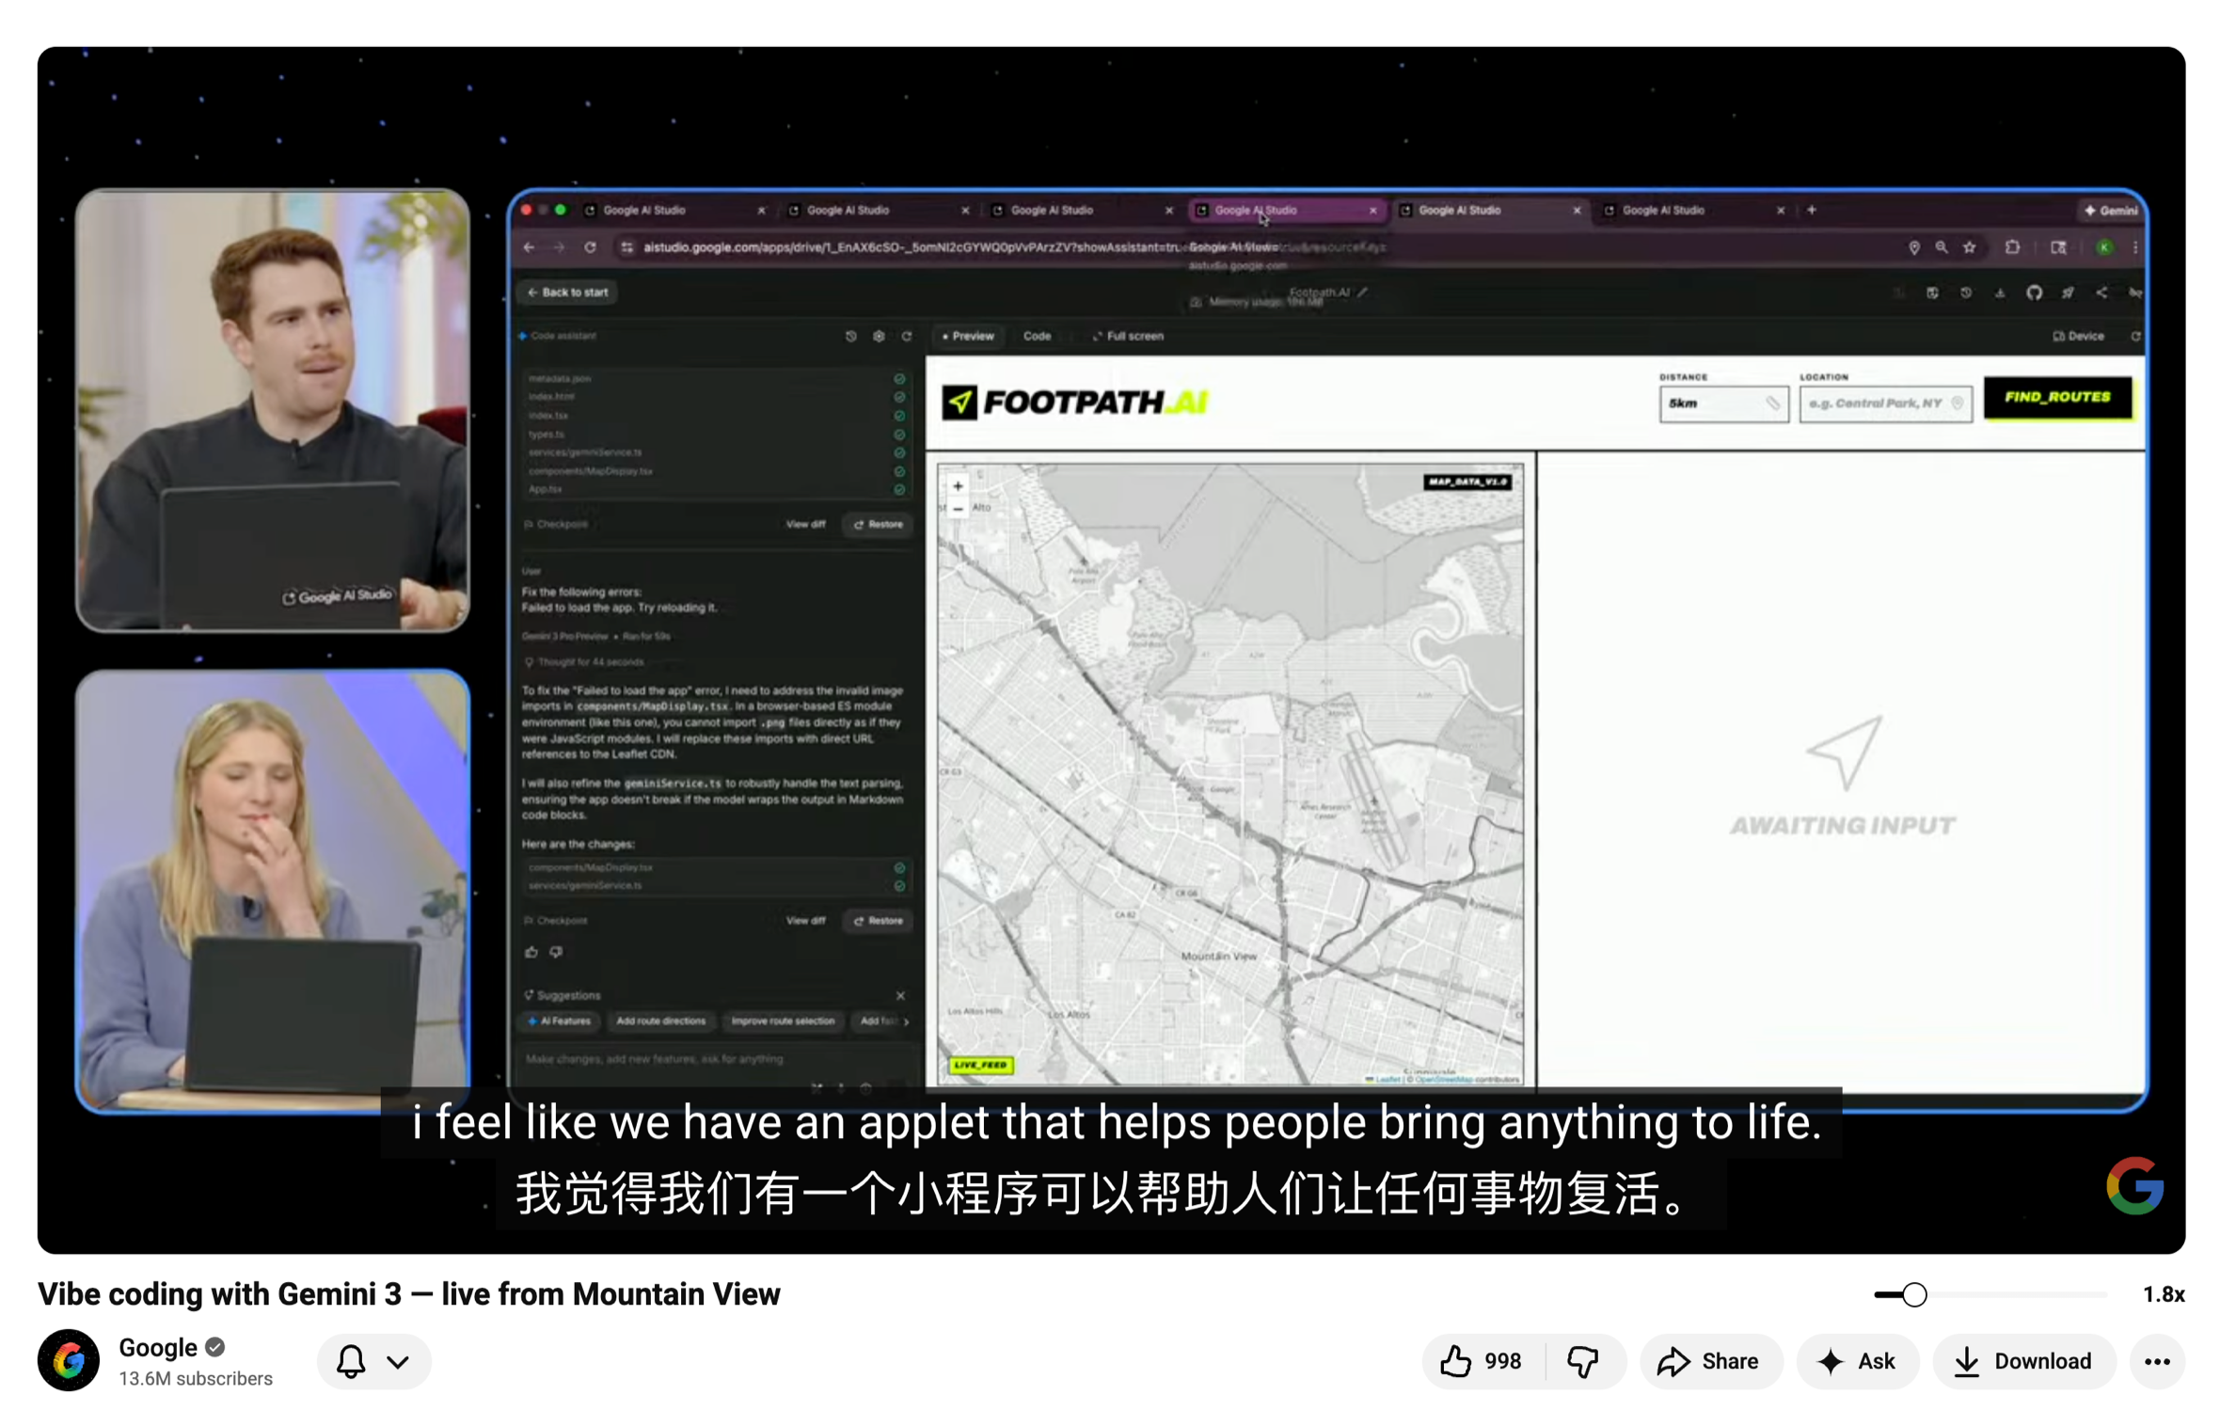Open the Google channel name link
Screen dimensions: 2220x1410
click(157, 1347)
